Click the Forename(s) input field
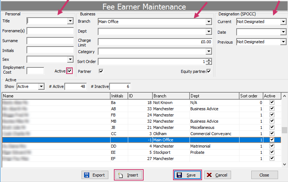 coord(50,31)
